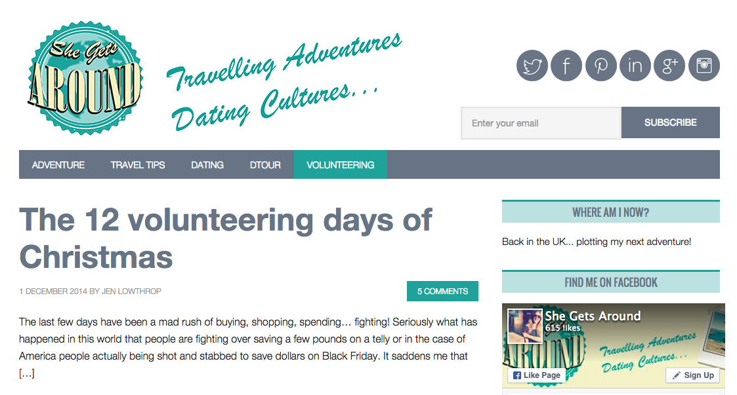Click the Facebook page profile thumbnail
Viewport: 737px width, 395px height.
tap(525, 326)
